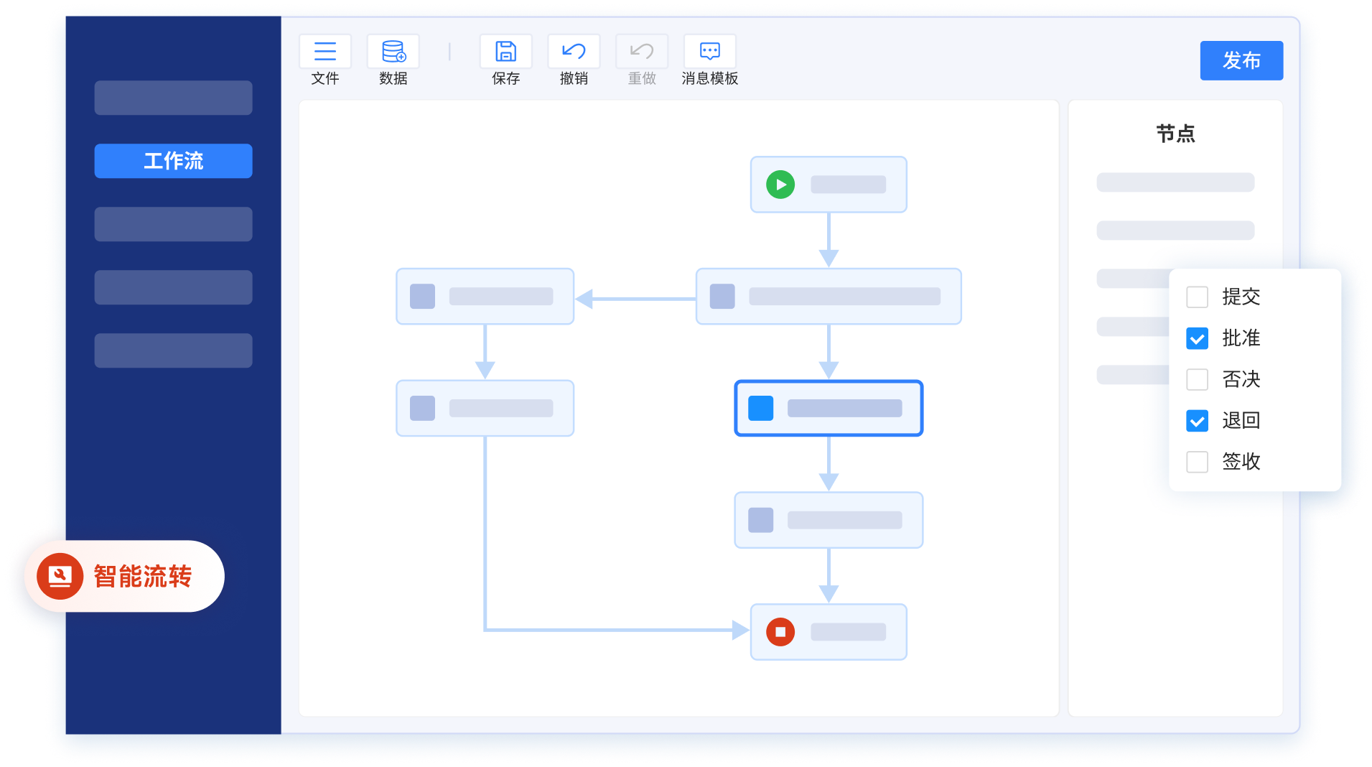Select the 工作流 sidebar tab
1372x767 pixels.
[173, 161]
